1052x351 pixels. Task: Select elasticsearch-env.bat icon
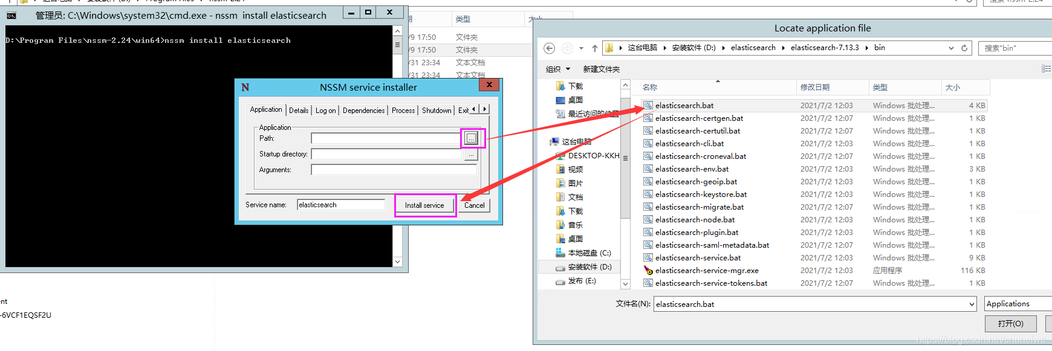pyautogui.click(x=648, y=169)
